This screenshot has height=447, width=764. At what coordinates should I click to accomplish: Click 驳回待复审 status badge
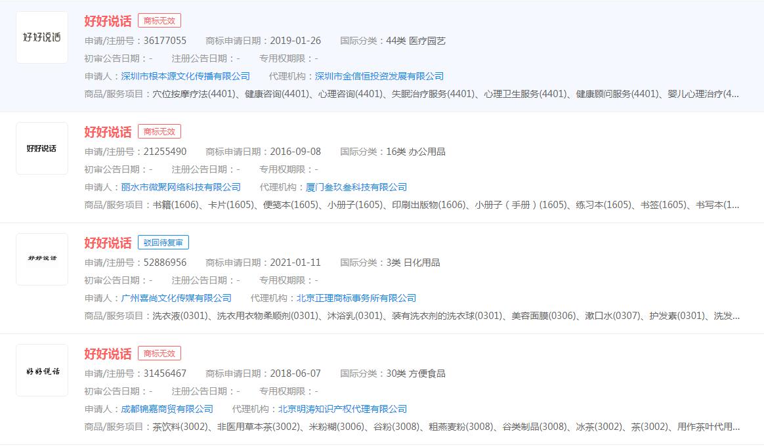163,242
